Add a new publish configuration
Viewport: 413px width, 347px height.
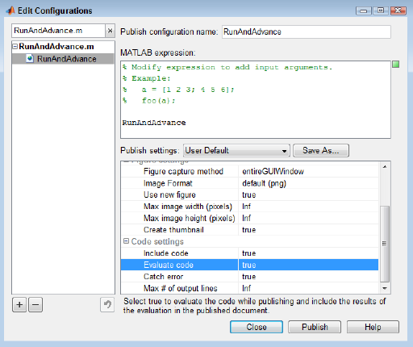[x=19, y=305]
